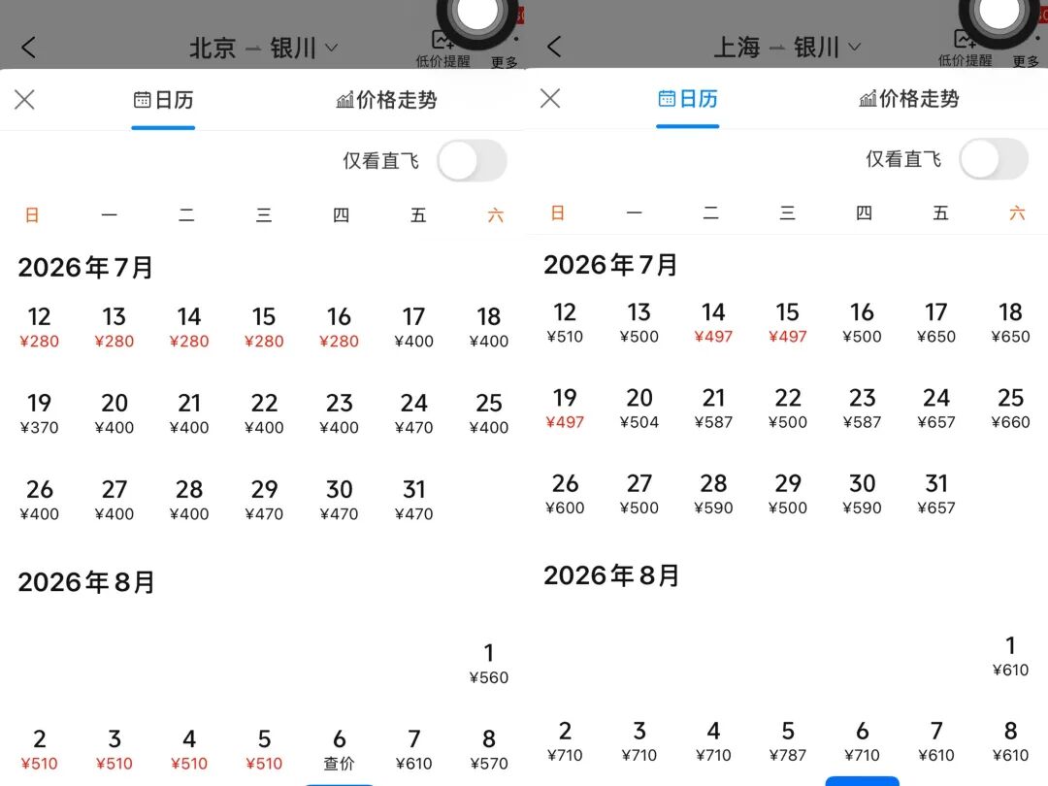Pick July 12 at ¥510 from 上海
Viewport: 1048px width, 786px height.
[x=565, y=323]
